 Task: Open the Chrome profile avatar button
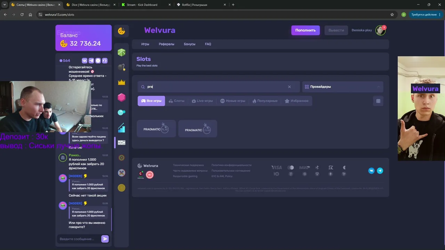tap(404, 15)
